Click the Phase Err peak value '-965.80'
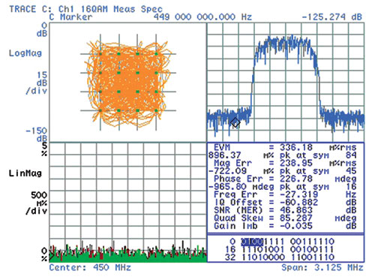The height and width of the screenshot is (277, 375). pyautogui.click(x=227, y=187)
